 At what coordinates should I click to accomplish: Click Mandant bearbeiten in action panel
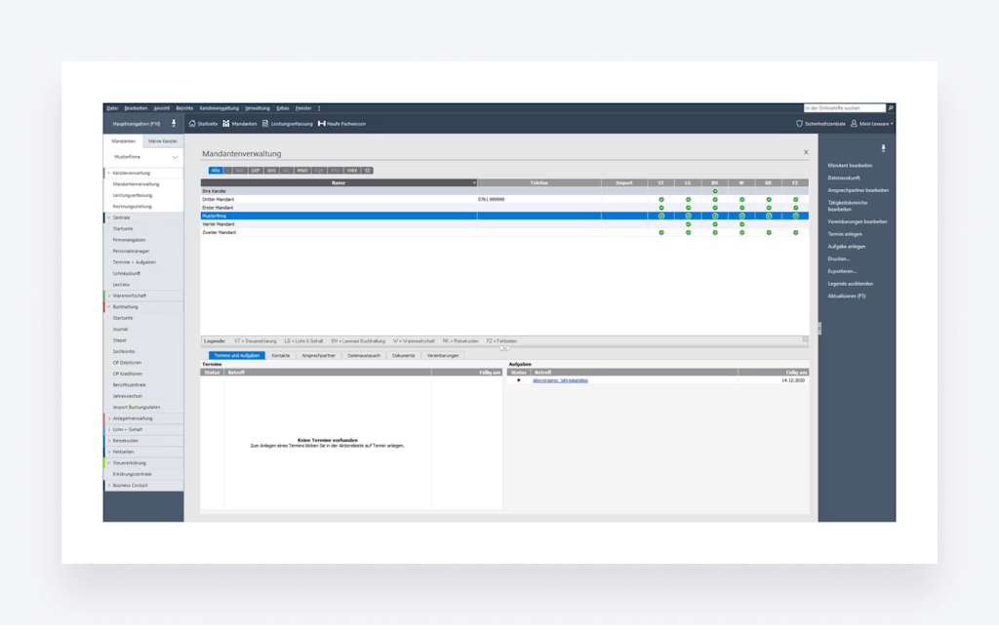pos(850,166)
